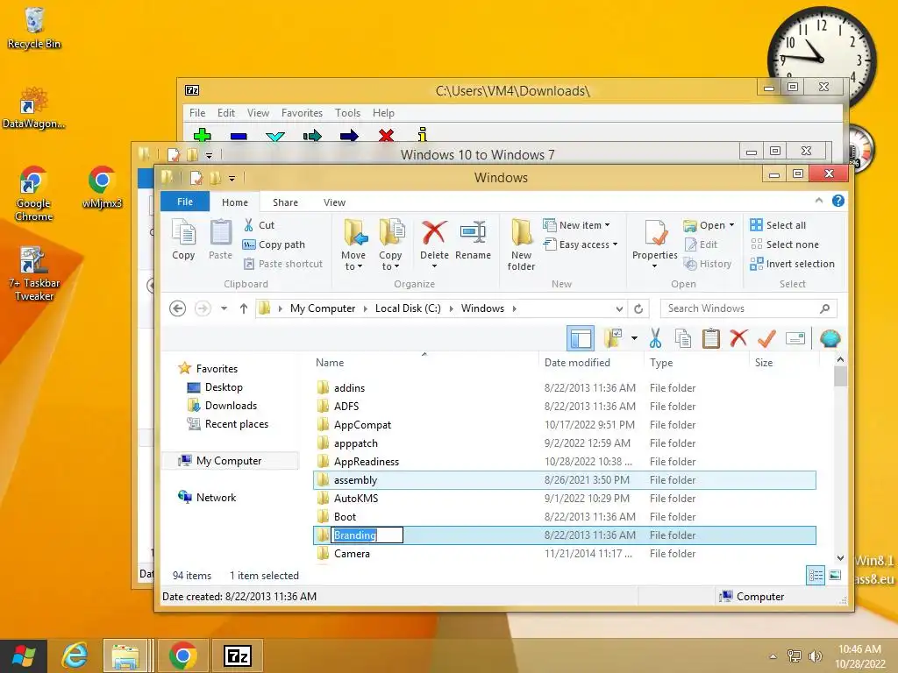Open the File ribbon tab
898x673 pixels.
click(185, 202)
